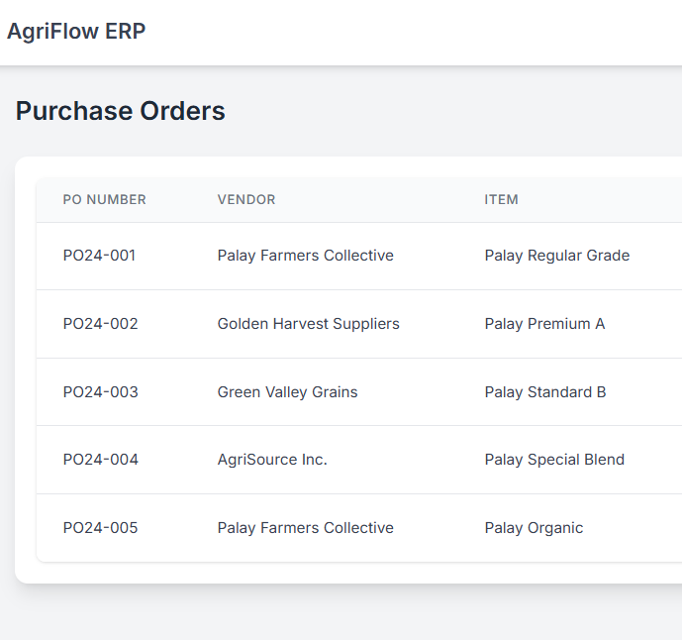Select the Palay Organic item cell
This screenshot has width=682, height=640.
click(534, 528)
